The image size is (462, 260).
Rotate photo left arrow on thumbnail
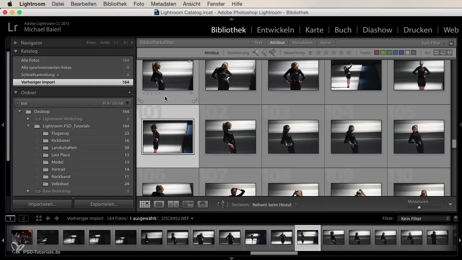[x=141, y=101]
